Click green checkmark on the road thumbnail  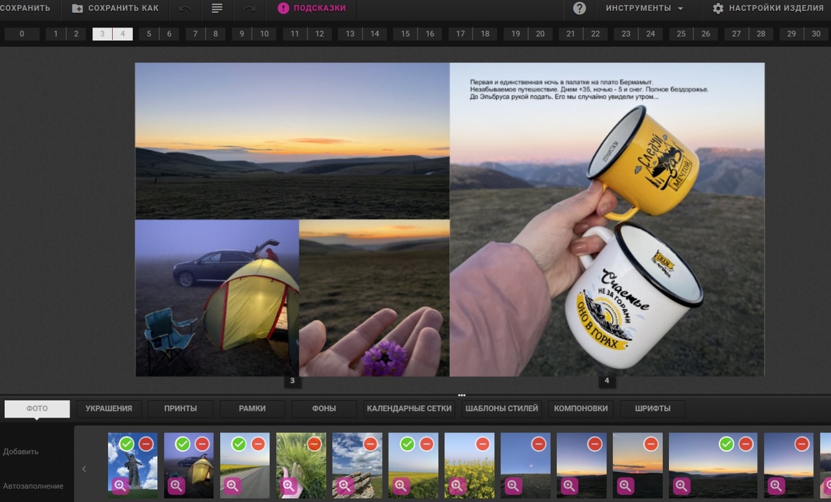(239, 444)
